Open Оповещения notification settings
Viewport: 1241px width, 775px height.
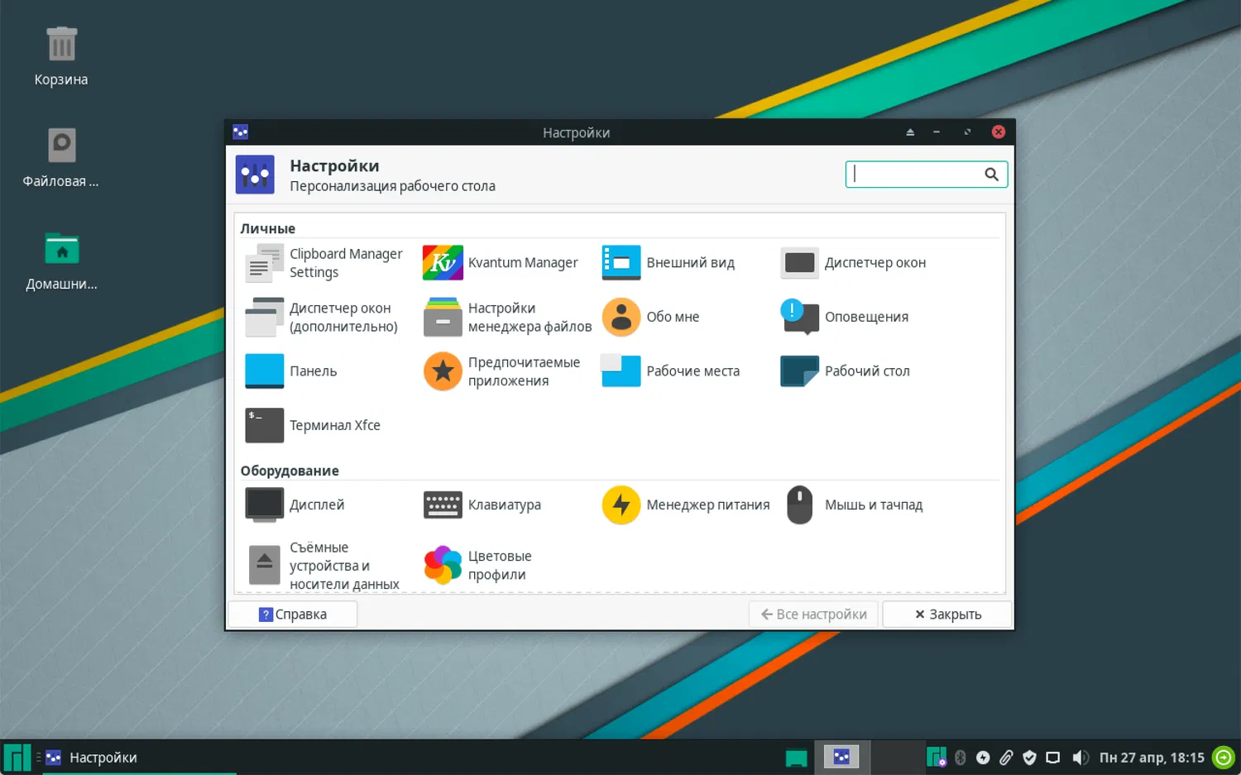tap(846, 317)
